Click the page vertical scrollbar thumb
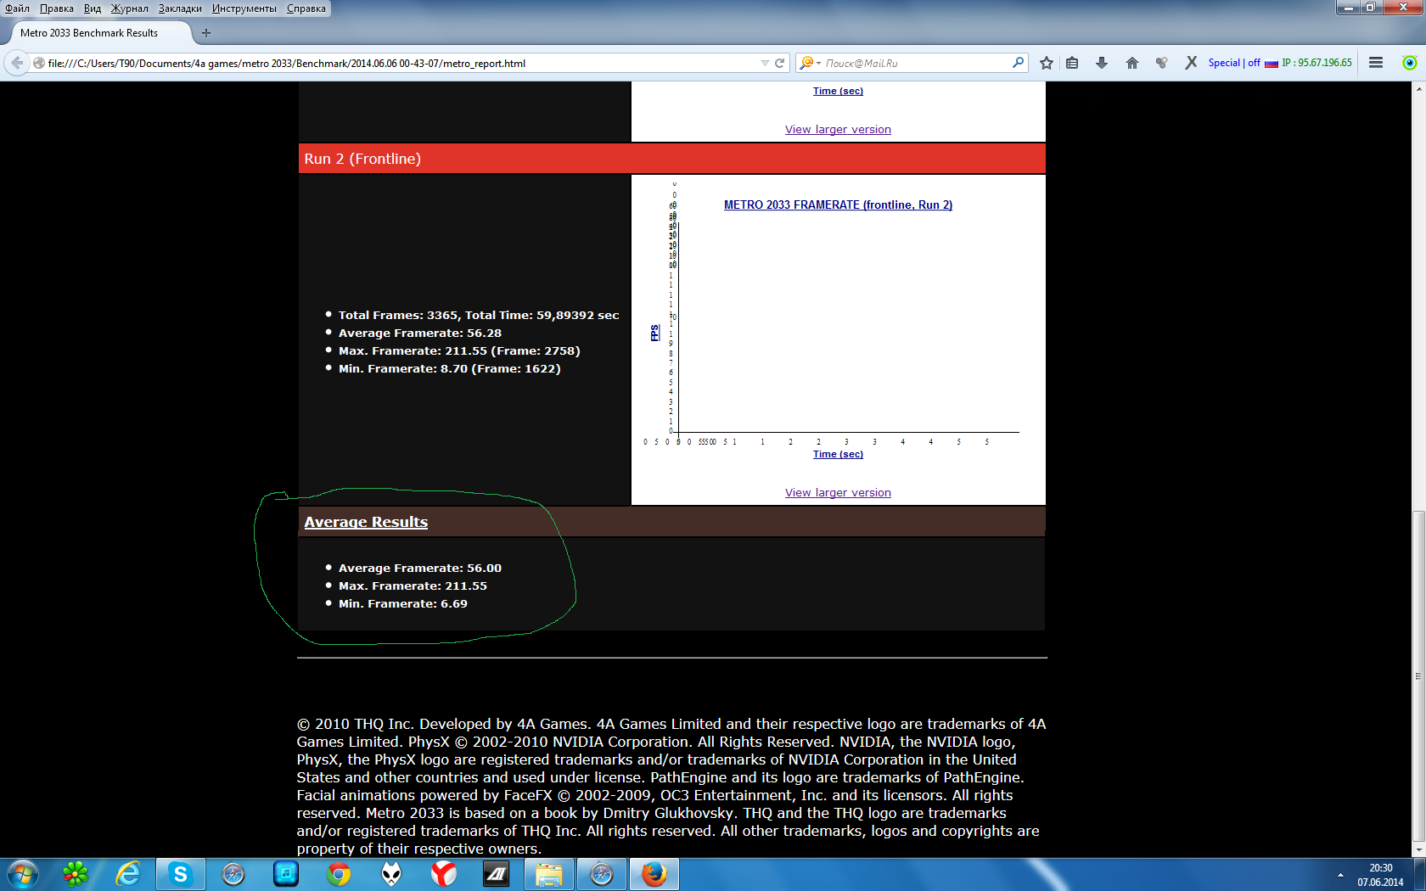1426x891 pixels. [1418, 675]
